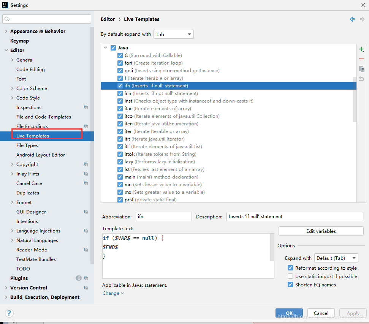Click the search magnifier icon in settings
The height and width of the screenshot is (324, 369).
pyautogui.click(x=7, y=19)
